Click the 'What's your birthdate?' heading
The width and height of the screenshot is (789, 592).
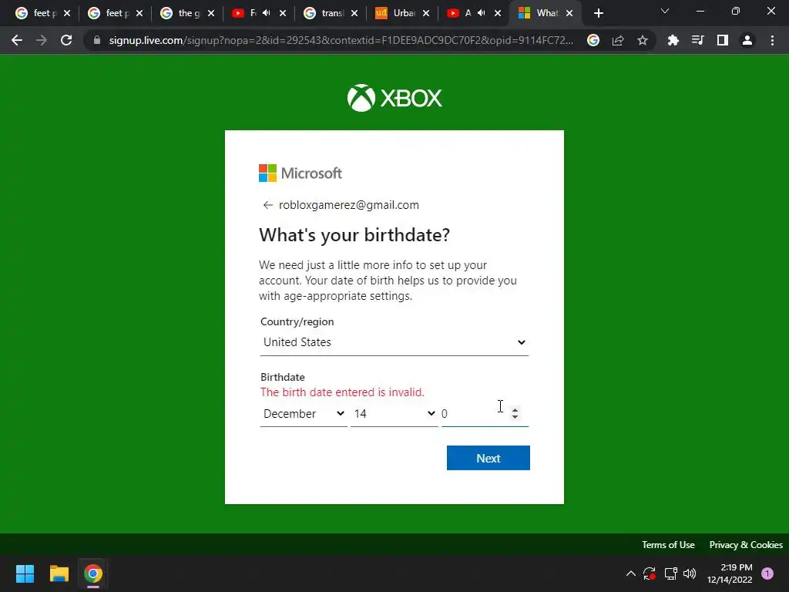[354, 235]
